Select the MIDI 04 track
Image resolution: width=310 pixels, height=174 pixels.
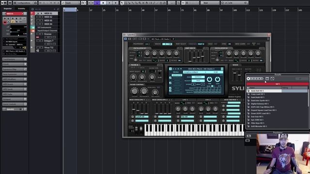pyautogui.click(x=48, y=24)
